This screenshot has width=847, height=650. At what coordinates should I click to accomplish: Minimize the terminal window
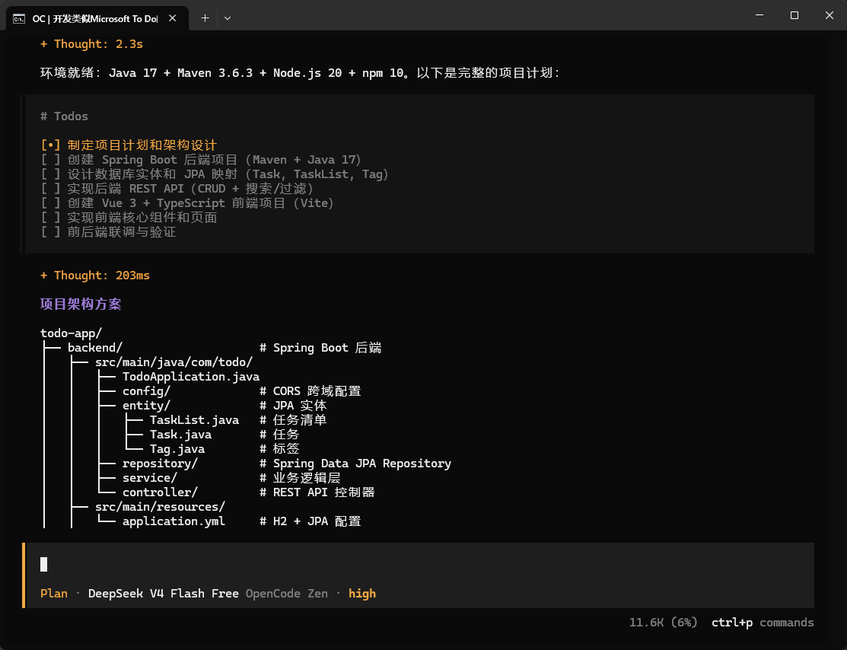tap(759, 16)
